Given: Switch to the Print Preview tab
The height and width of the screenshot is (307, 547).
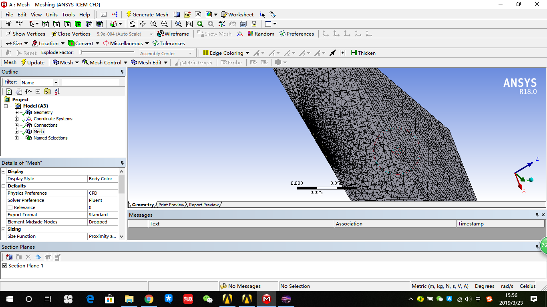Looking at the screenshot, I should tap(171, 205).
